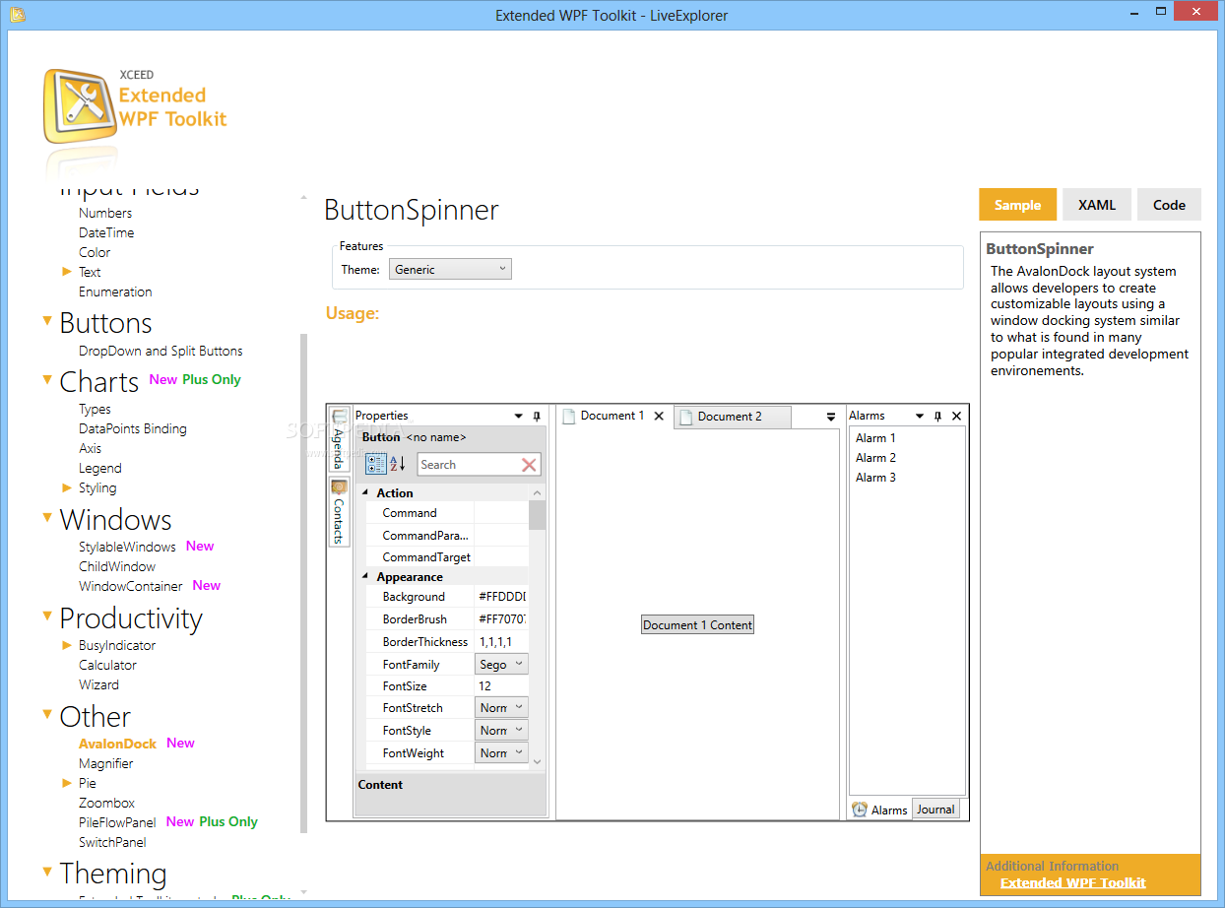Expand the Pie item under Other
Image resolution: width=1225 pixels, height=908 pixels.
(67, 783)
